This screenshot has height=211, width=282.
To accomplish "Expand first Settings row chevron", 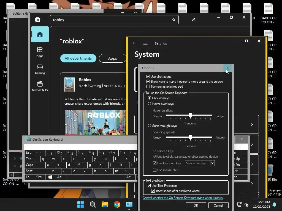I will coord(252,124).
